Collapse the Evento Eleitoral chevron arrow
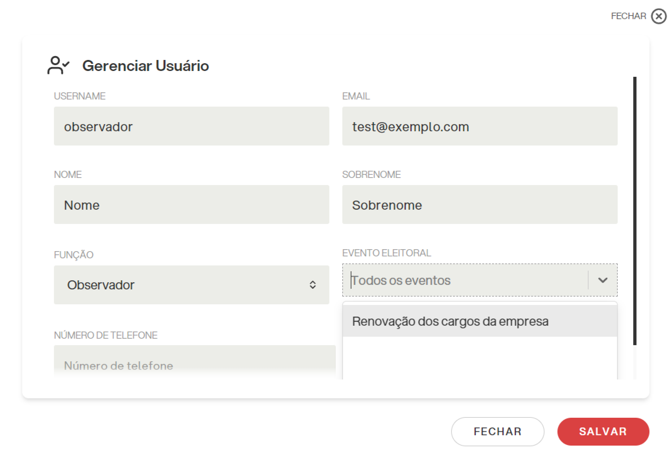 coord(602,280)
